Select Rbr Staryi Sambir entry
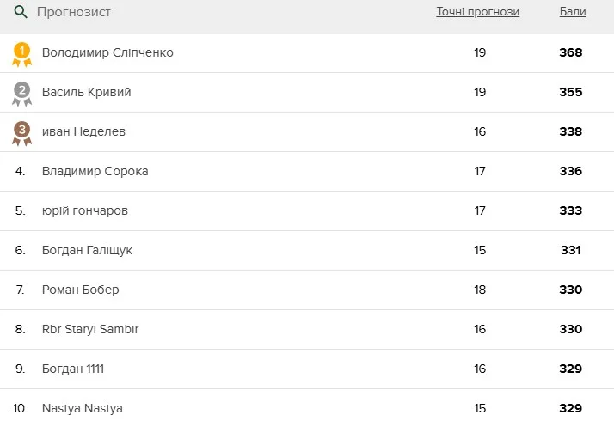The height and width of the screenshot is (427, 614). [89, 329]
